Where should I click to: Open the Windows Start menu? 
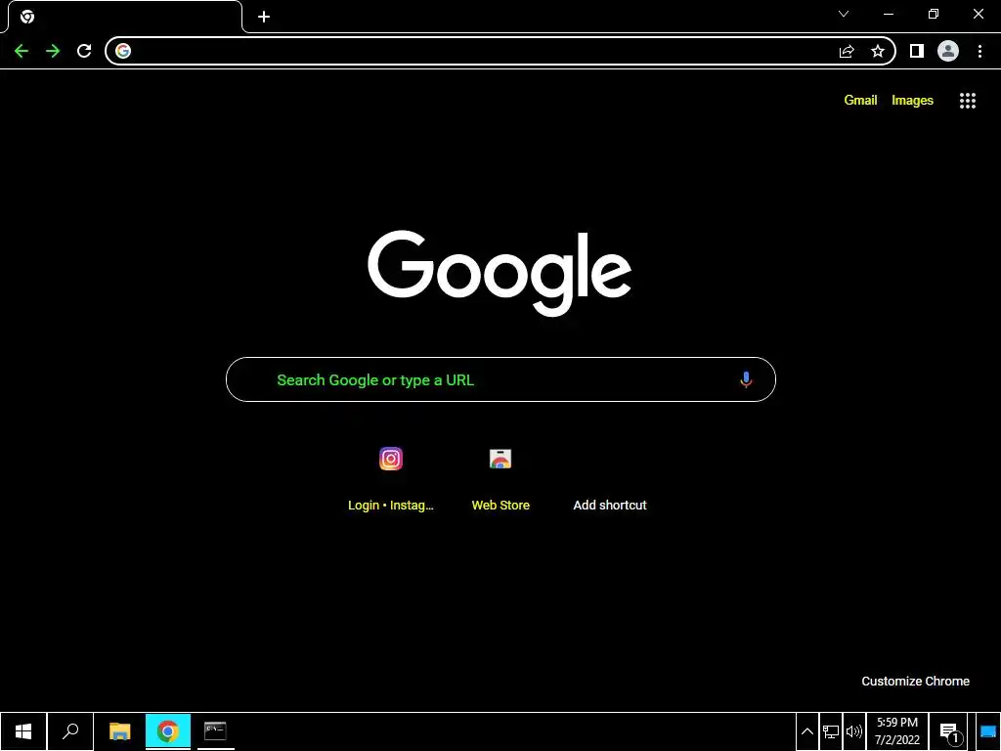(x=23, y=731)
